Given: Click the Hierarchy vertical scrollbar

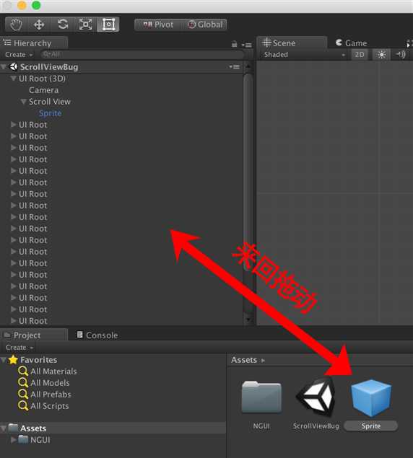Looking at the screenshot, I should tap(248, 172).
